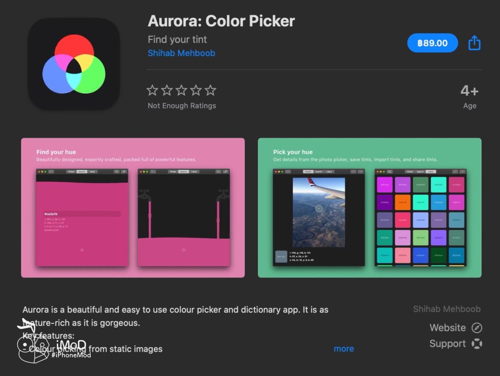Expand the description with the more link
The width and height of the screenshot is (500, 376).
click(344, 349)
